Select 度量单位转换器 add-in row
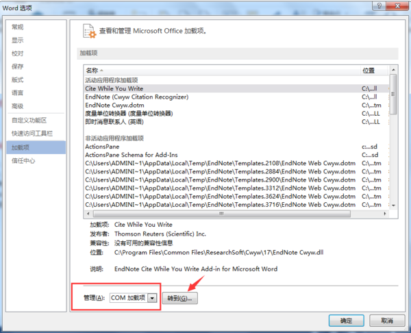 [x=236, y=114]
